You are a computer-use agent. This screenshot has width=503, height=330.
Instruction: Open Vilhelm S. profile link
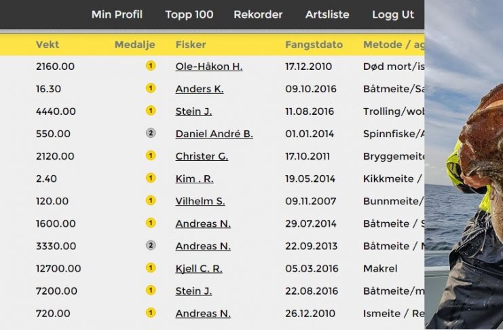point(200,201)
